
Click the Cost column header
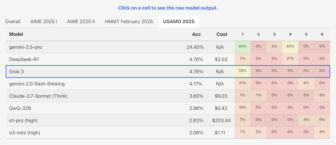tap(222, 34)
